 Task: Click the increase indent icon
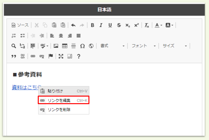coord(42,36)
